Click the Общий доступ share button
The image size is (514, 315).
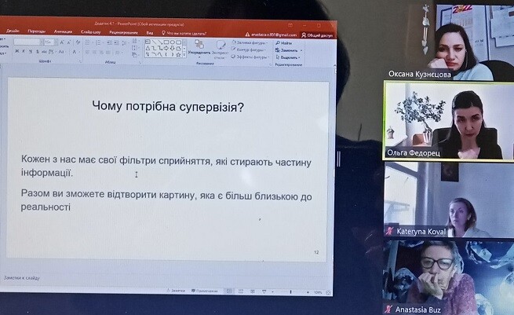tap(317, 35)
